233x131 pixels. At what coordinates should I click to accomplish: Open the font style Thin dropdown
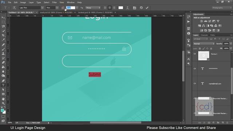click(x=57, y=8)
